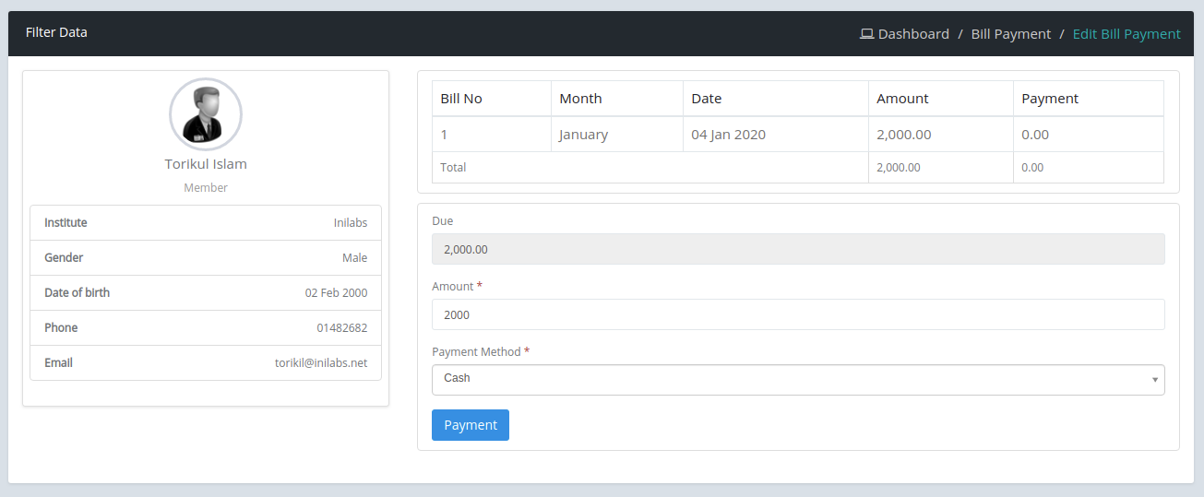Click the Filter Data panel title
The height and width of the screenshot is (497, 1204).
click(56, 32)
